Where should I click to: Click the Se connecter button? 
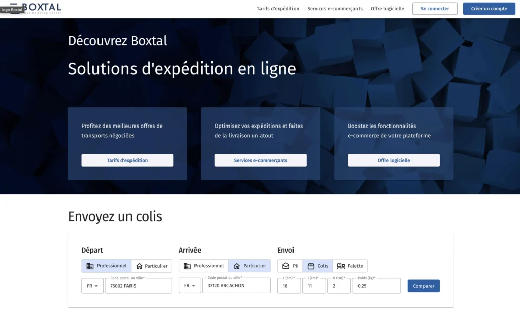point(435,9)
